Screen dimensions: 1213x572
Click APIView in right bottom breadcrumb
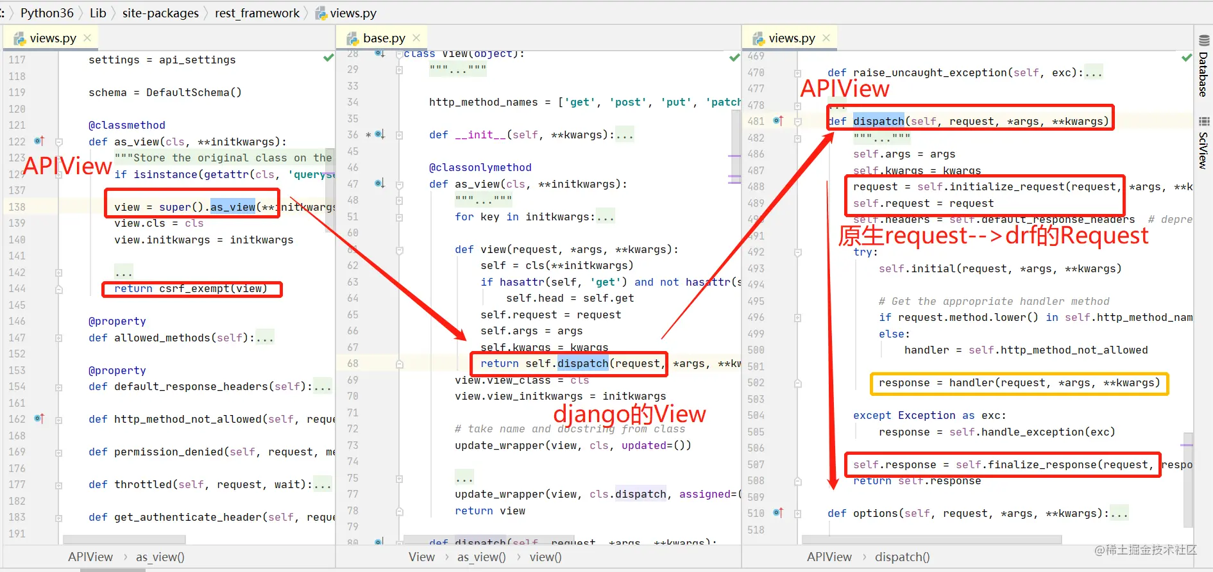829,557
